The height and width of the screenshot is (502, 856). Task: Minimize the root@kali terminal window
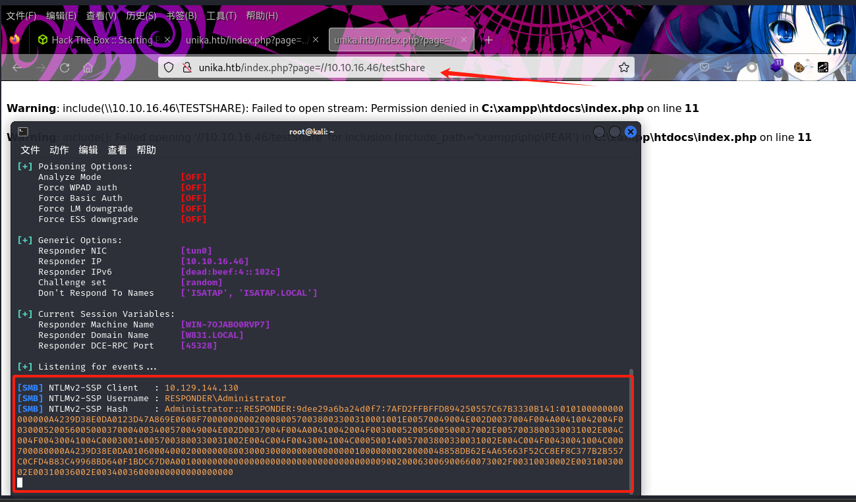click(x=598, y=132)
